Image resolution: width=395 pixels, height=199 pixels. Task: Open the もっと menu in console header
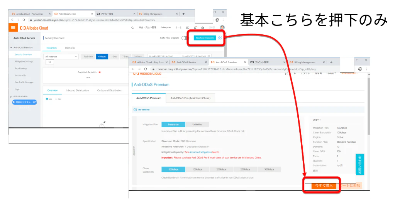pos(178,27)
